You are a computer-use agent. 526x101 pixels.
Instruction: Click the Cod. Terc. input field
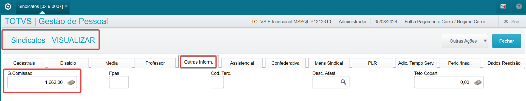click(x=217, y=82)
